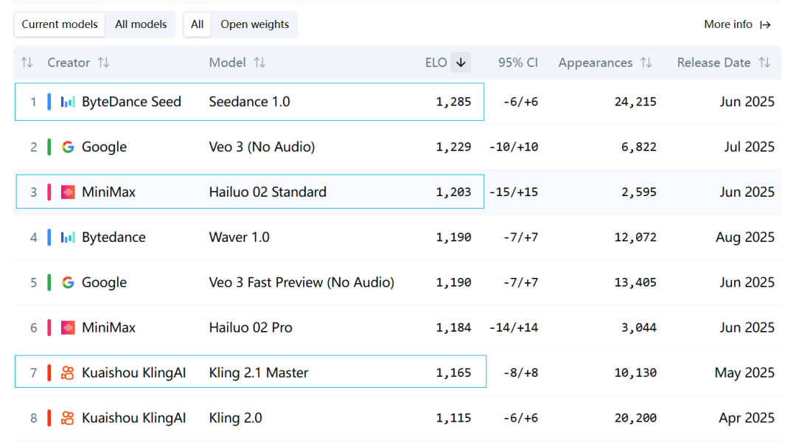Click the MiniMax logo in the Hailuo 02 Pro row
The height and width of the screenshot is (446, 796).
click(x=68, y=328)
